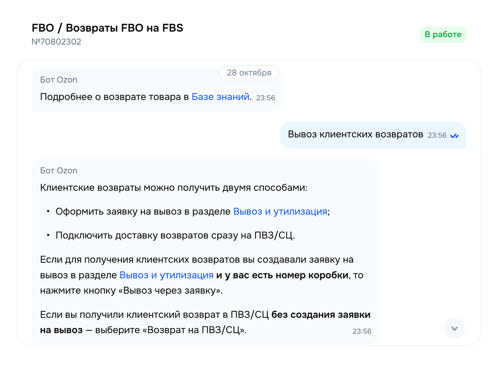
Task: Click the blue double checkmark read receipt icon
Action: (454, 136)
